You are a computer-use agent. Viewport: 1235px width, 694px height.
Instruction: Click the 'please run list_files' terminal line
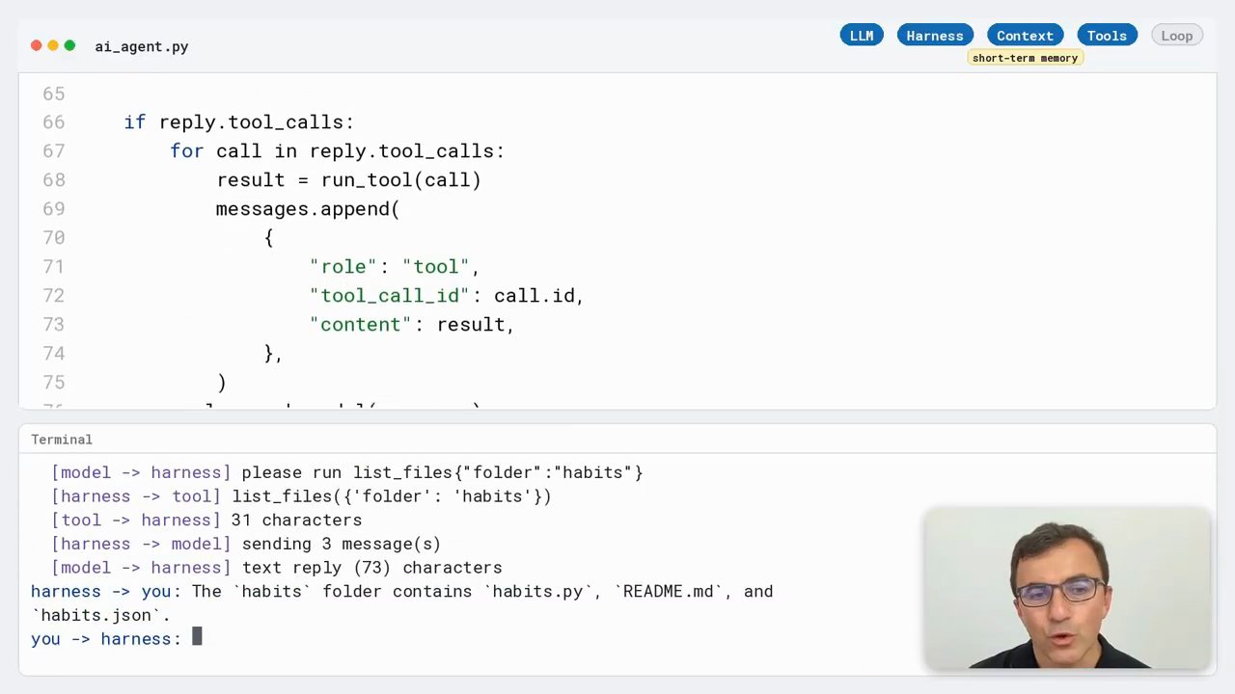point(347,472)
